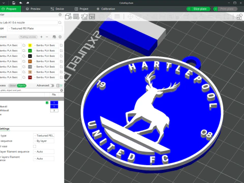Go to the Device tab
Screen dimensions: 244x183
(57, 9)
